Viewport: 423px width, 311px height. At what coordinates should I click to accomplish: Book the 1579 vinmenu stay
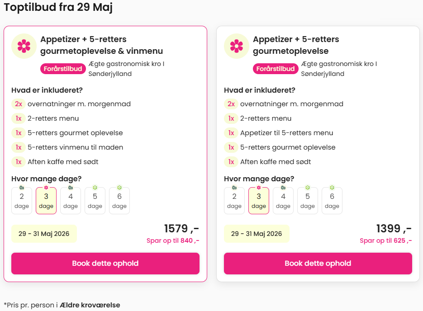click(x=105, y=264)
